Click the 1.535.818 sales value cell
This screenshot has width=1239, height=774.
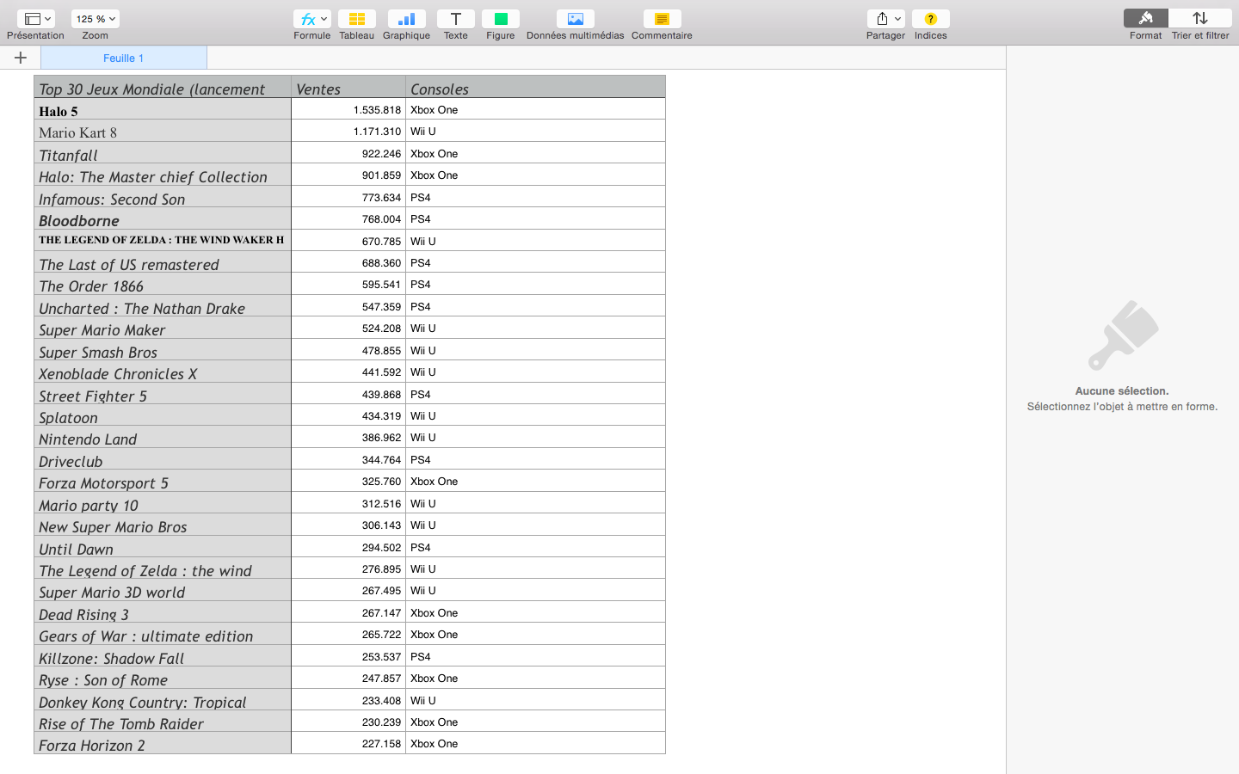(348, 110)
